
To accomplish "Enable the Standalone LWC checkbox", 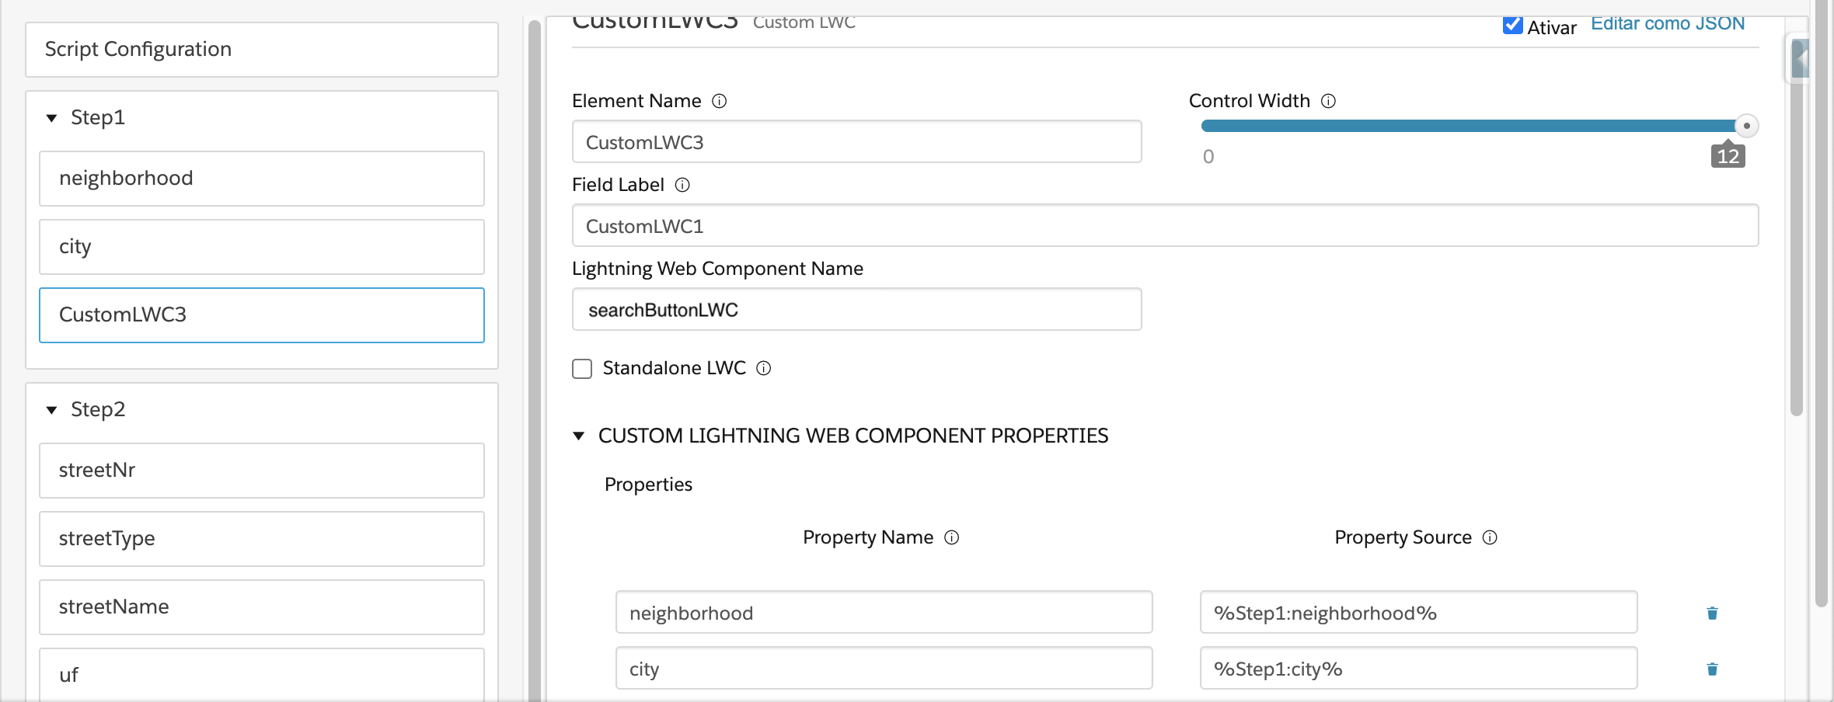I will pos(582,368).
